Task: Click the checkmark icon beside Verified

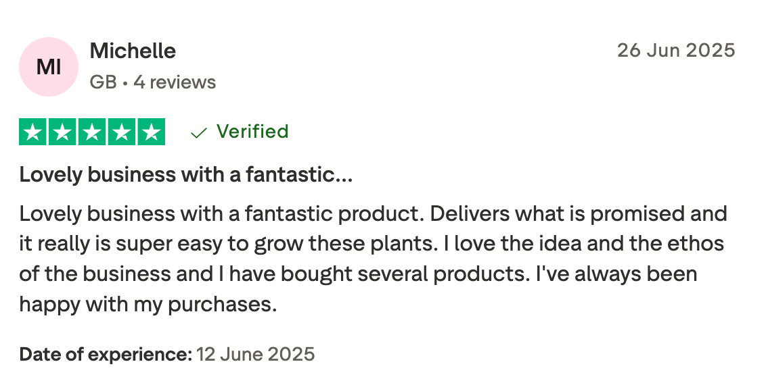Action: tap(198, 132)
